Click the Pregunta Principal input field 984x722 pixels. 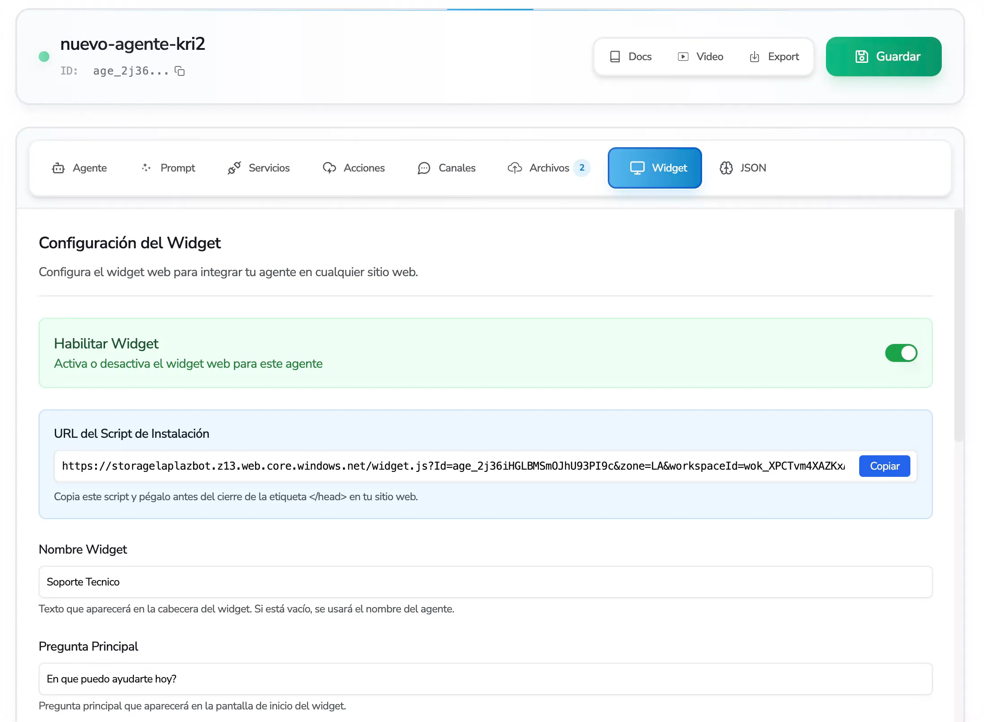tap(485, 679)
